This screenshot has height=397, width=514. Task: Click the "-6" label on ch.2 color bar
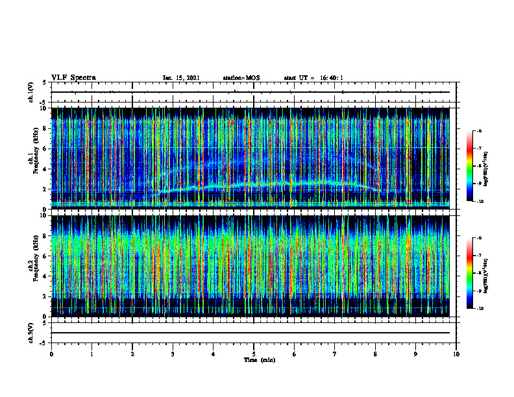(x=479, y=238)
